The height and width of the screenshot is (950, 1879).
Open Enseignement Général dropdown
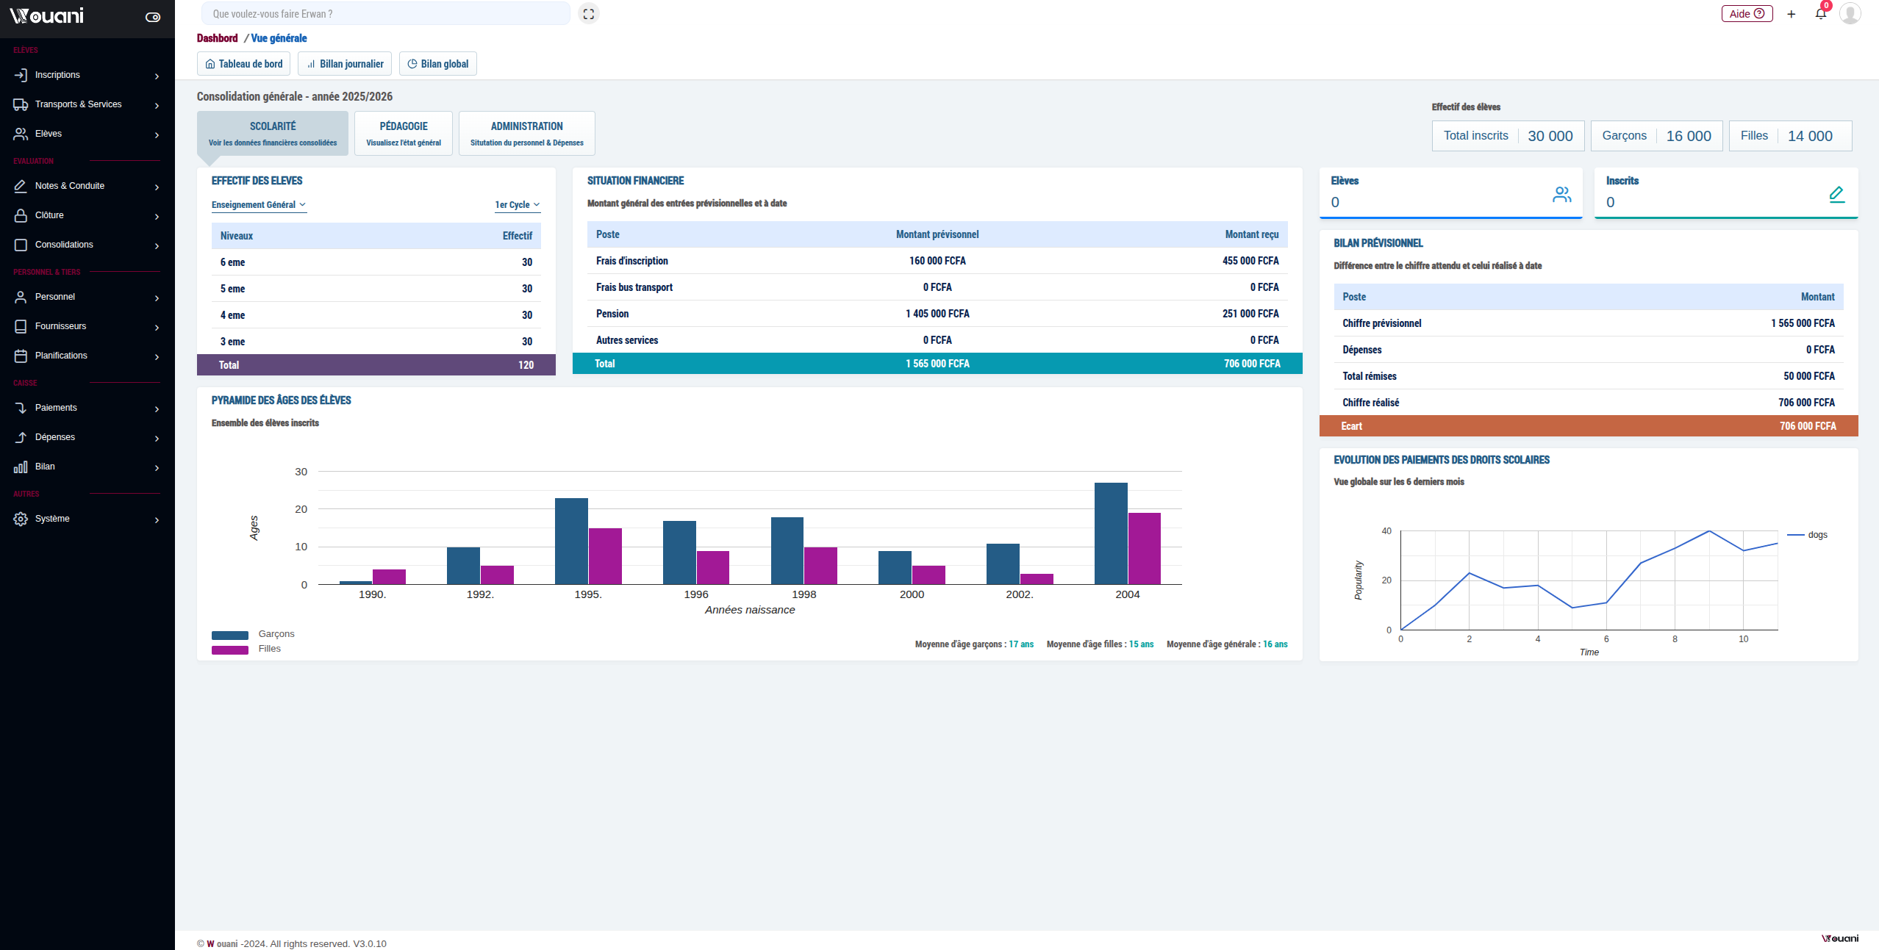point(259,205)
